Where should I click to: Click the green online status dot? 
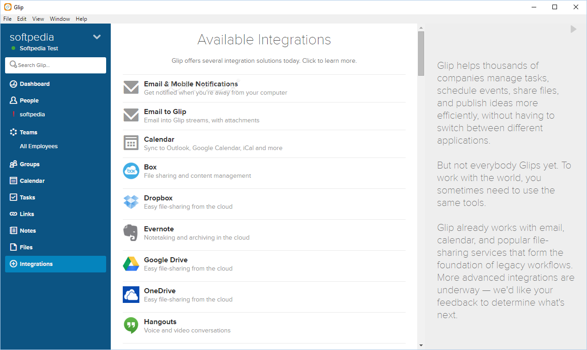pos(13,48)
